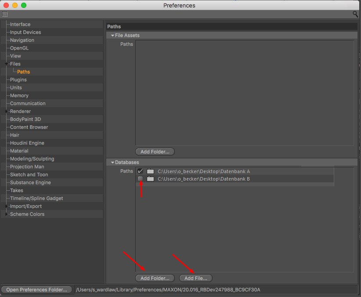
Task: Click Add Folder under File Assets
Action: click(155, 152)
